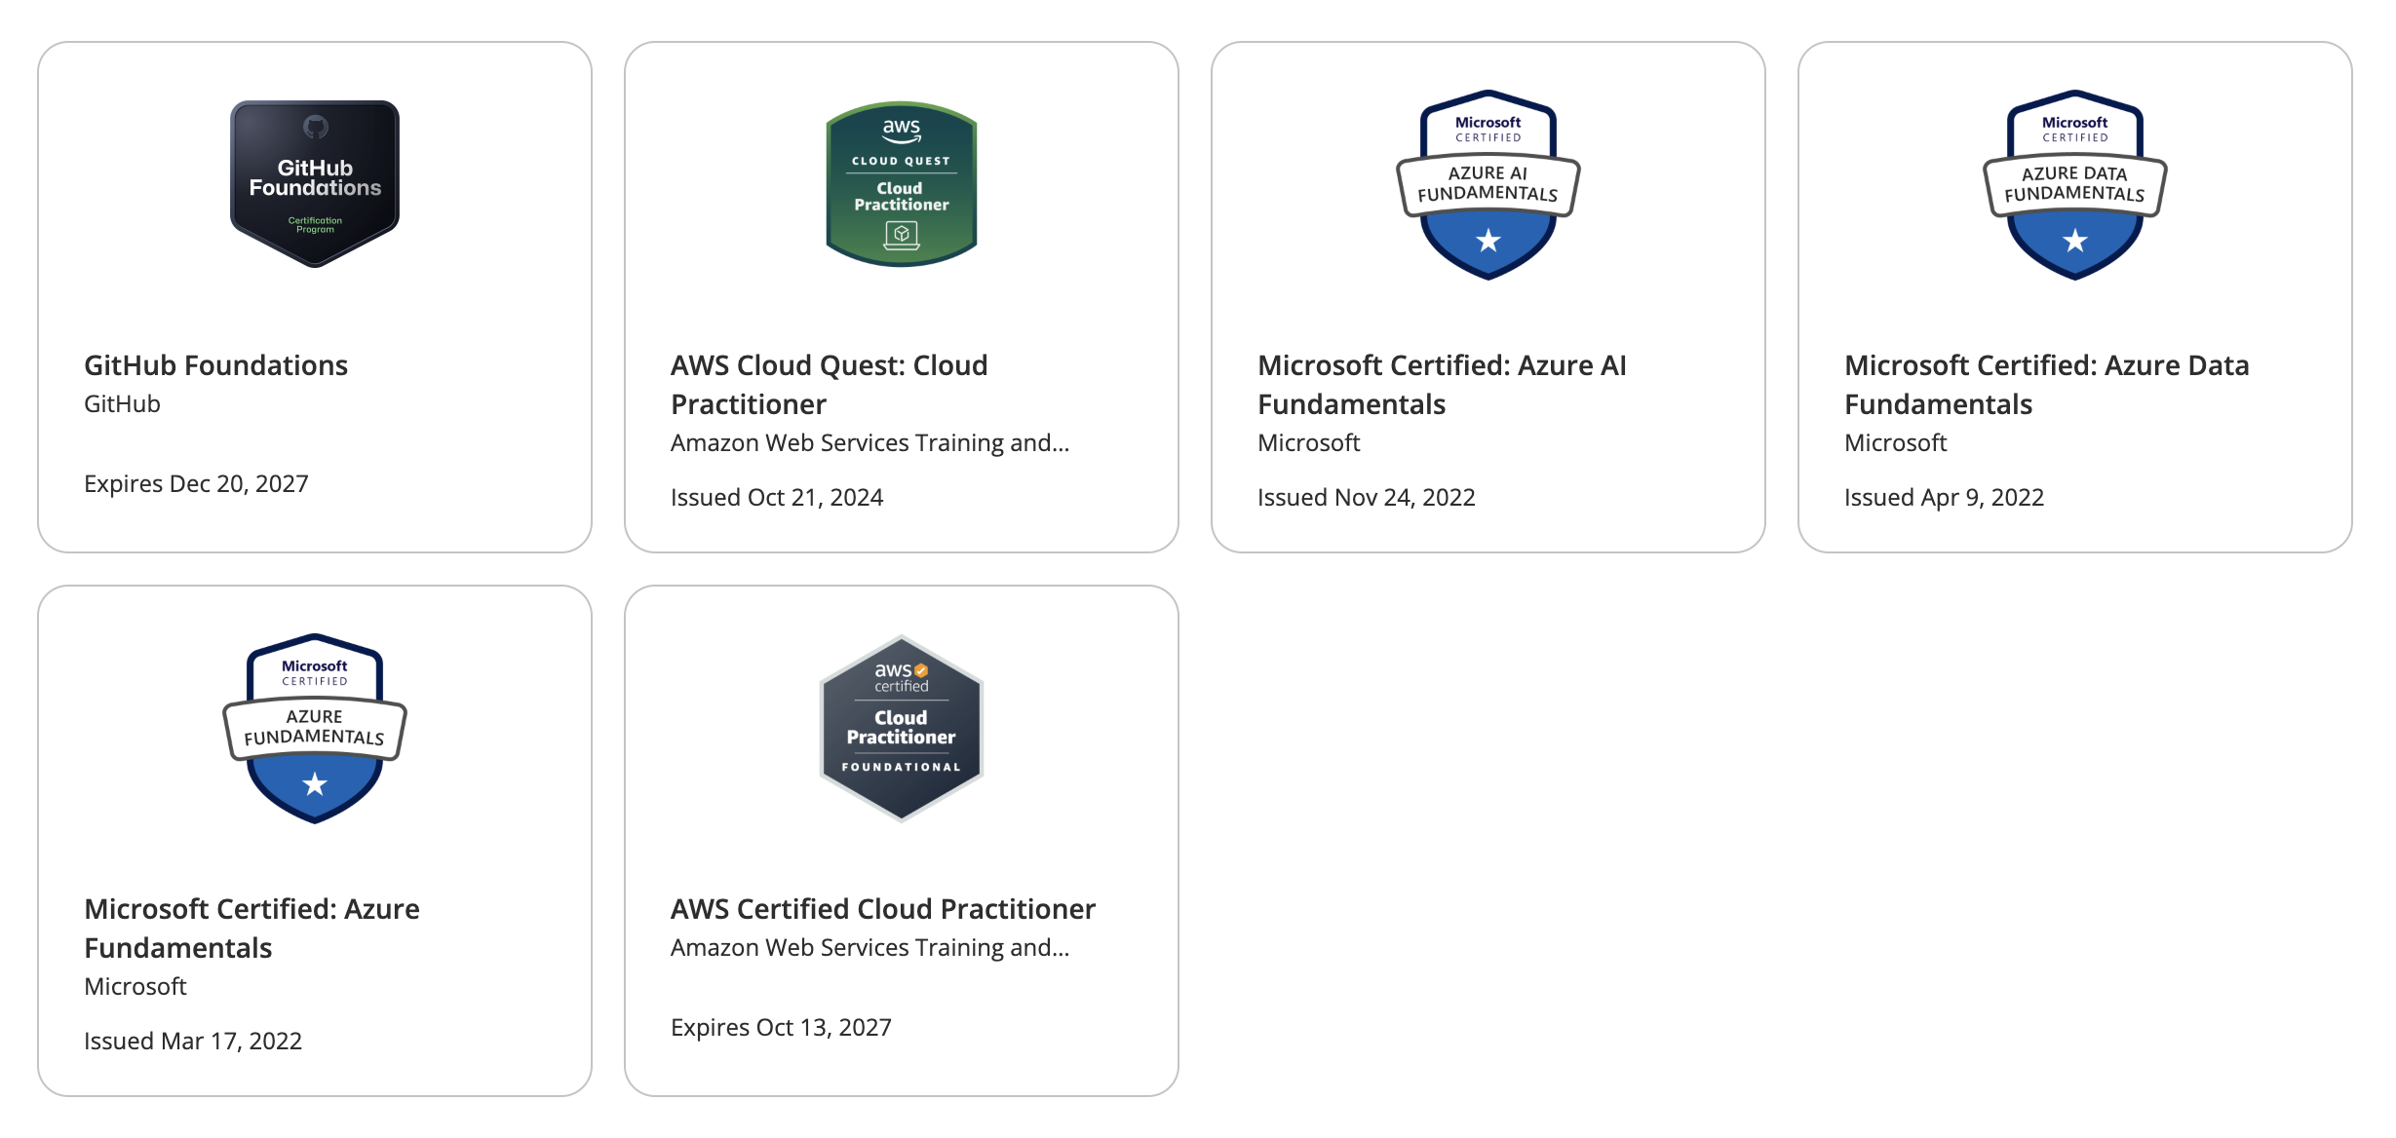Click 'Issued Oct 21, 2024' date text

point(776,498)
